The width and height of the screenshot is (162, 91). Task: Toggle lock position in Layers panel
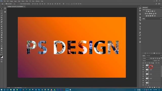click(x=149, y=63)
